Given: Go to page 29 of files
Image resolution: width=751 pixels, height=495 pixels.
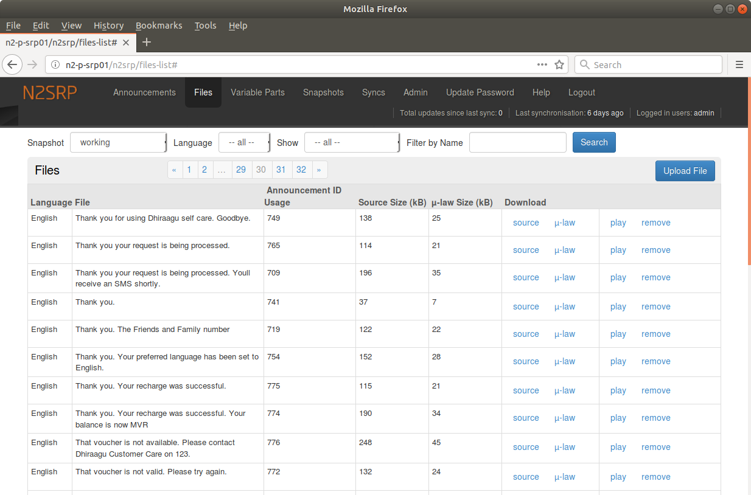Looking at the screenshot, I should pos(241,170).
